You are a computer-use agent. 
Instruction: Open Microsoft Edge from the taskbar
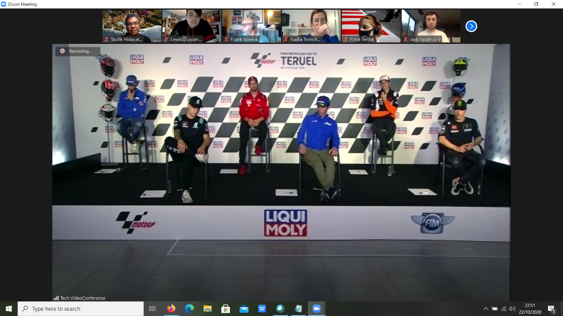click(x=189, y=309)
